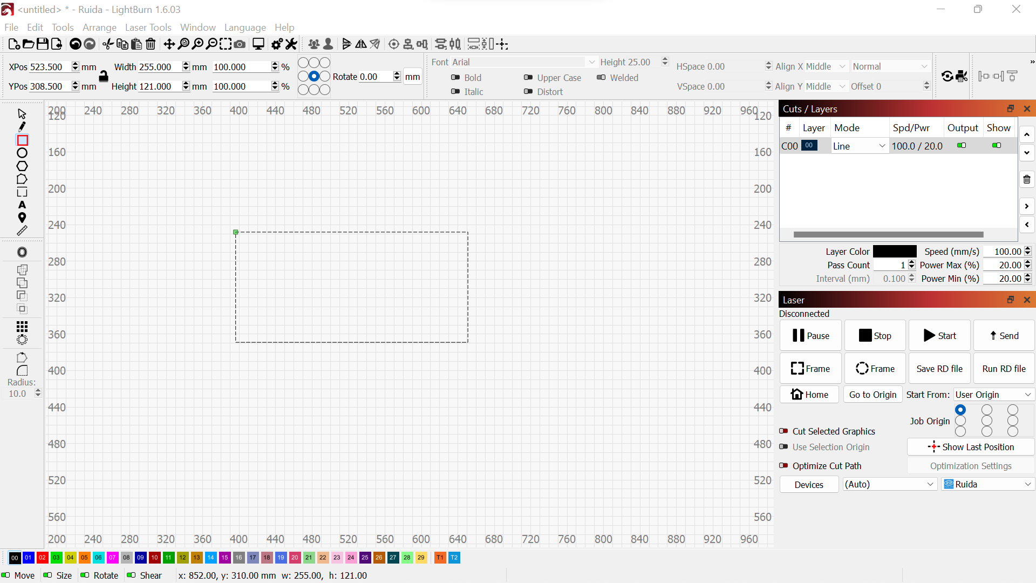The image size is (1036, 583).
Task: Open the Laser Tools menu
Action: (148, 28)
